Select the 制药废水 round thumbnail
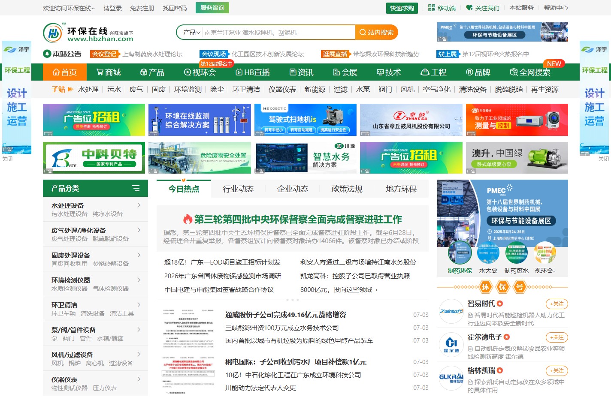The image size is (611, 400). (x=516, y=253)
